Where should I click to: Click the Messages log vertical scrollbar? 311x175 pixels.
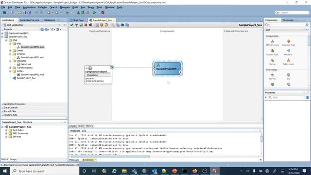[x=261, y=139]
